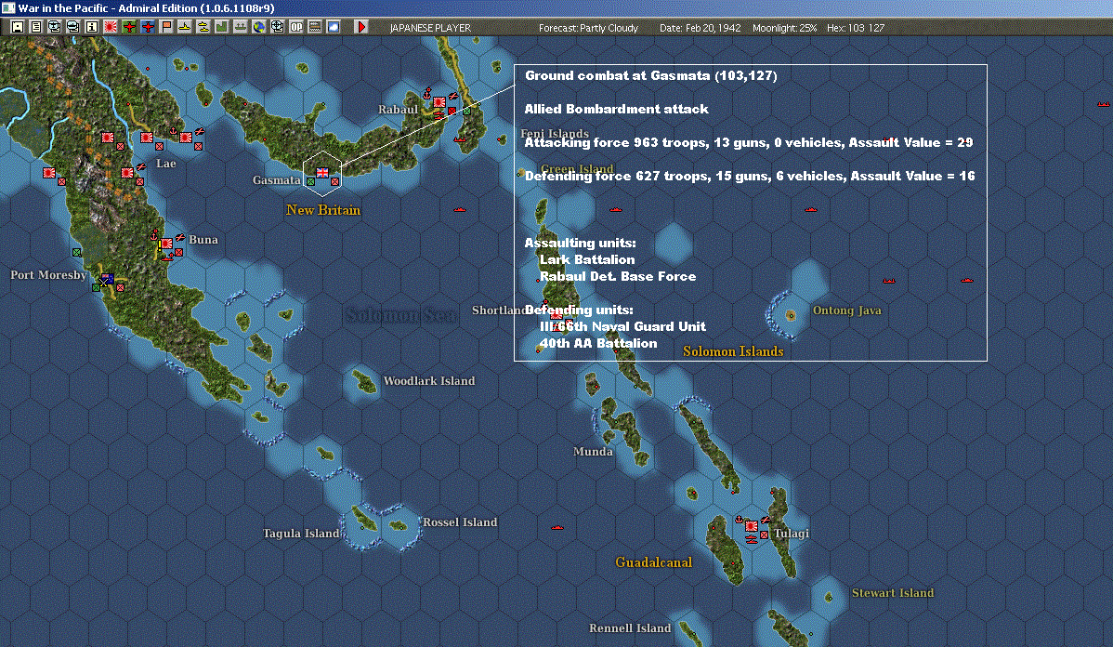
Task: Click the third toolbar icon with monitor screens
Action: (x=55, y=27)
